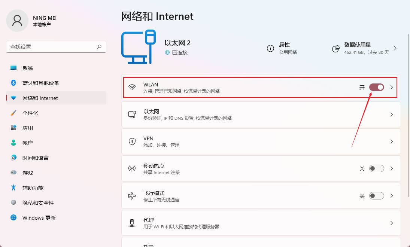Navigate to 应用 settings
This screenshot has height=247, width=410.
(56, 128)
